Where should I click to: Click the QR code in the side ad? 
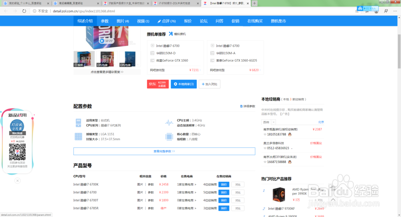(x=17, y=152)
